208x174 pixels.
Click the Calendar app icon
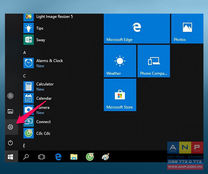(28, 98)
